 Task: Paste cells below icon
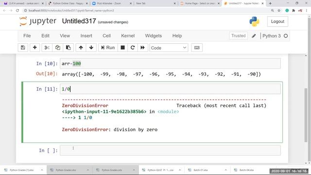(68, 48)
